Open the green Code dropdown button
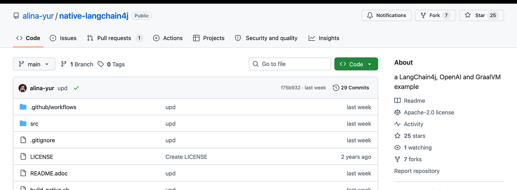This screenshot has width=517, height=190. (x=356, y=64)
